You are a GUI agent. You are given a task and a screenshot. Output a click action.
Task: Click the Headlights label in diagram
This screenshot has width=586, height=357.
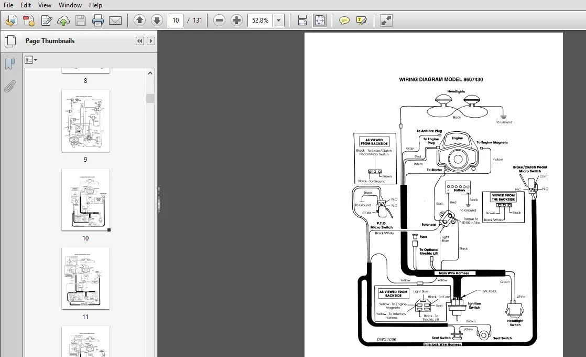(x=456, y=91)
